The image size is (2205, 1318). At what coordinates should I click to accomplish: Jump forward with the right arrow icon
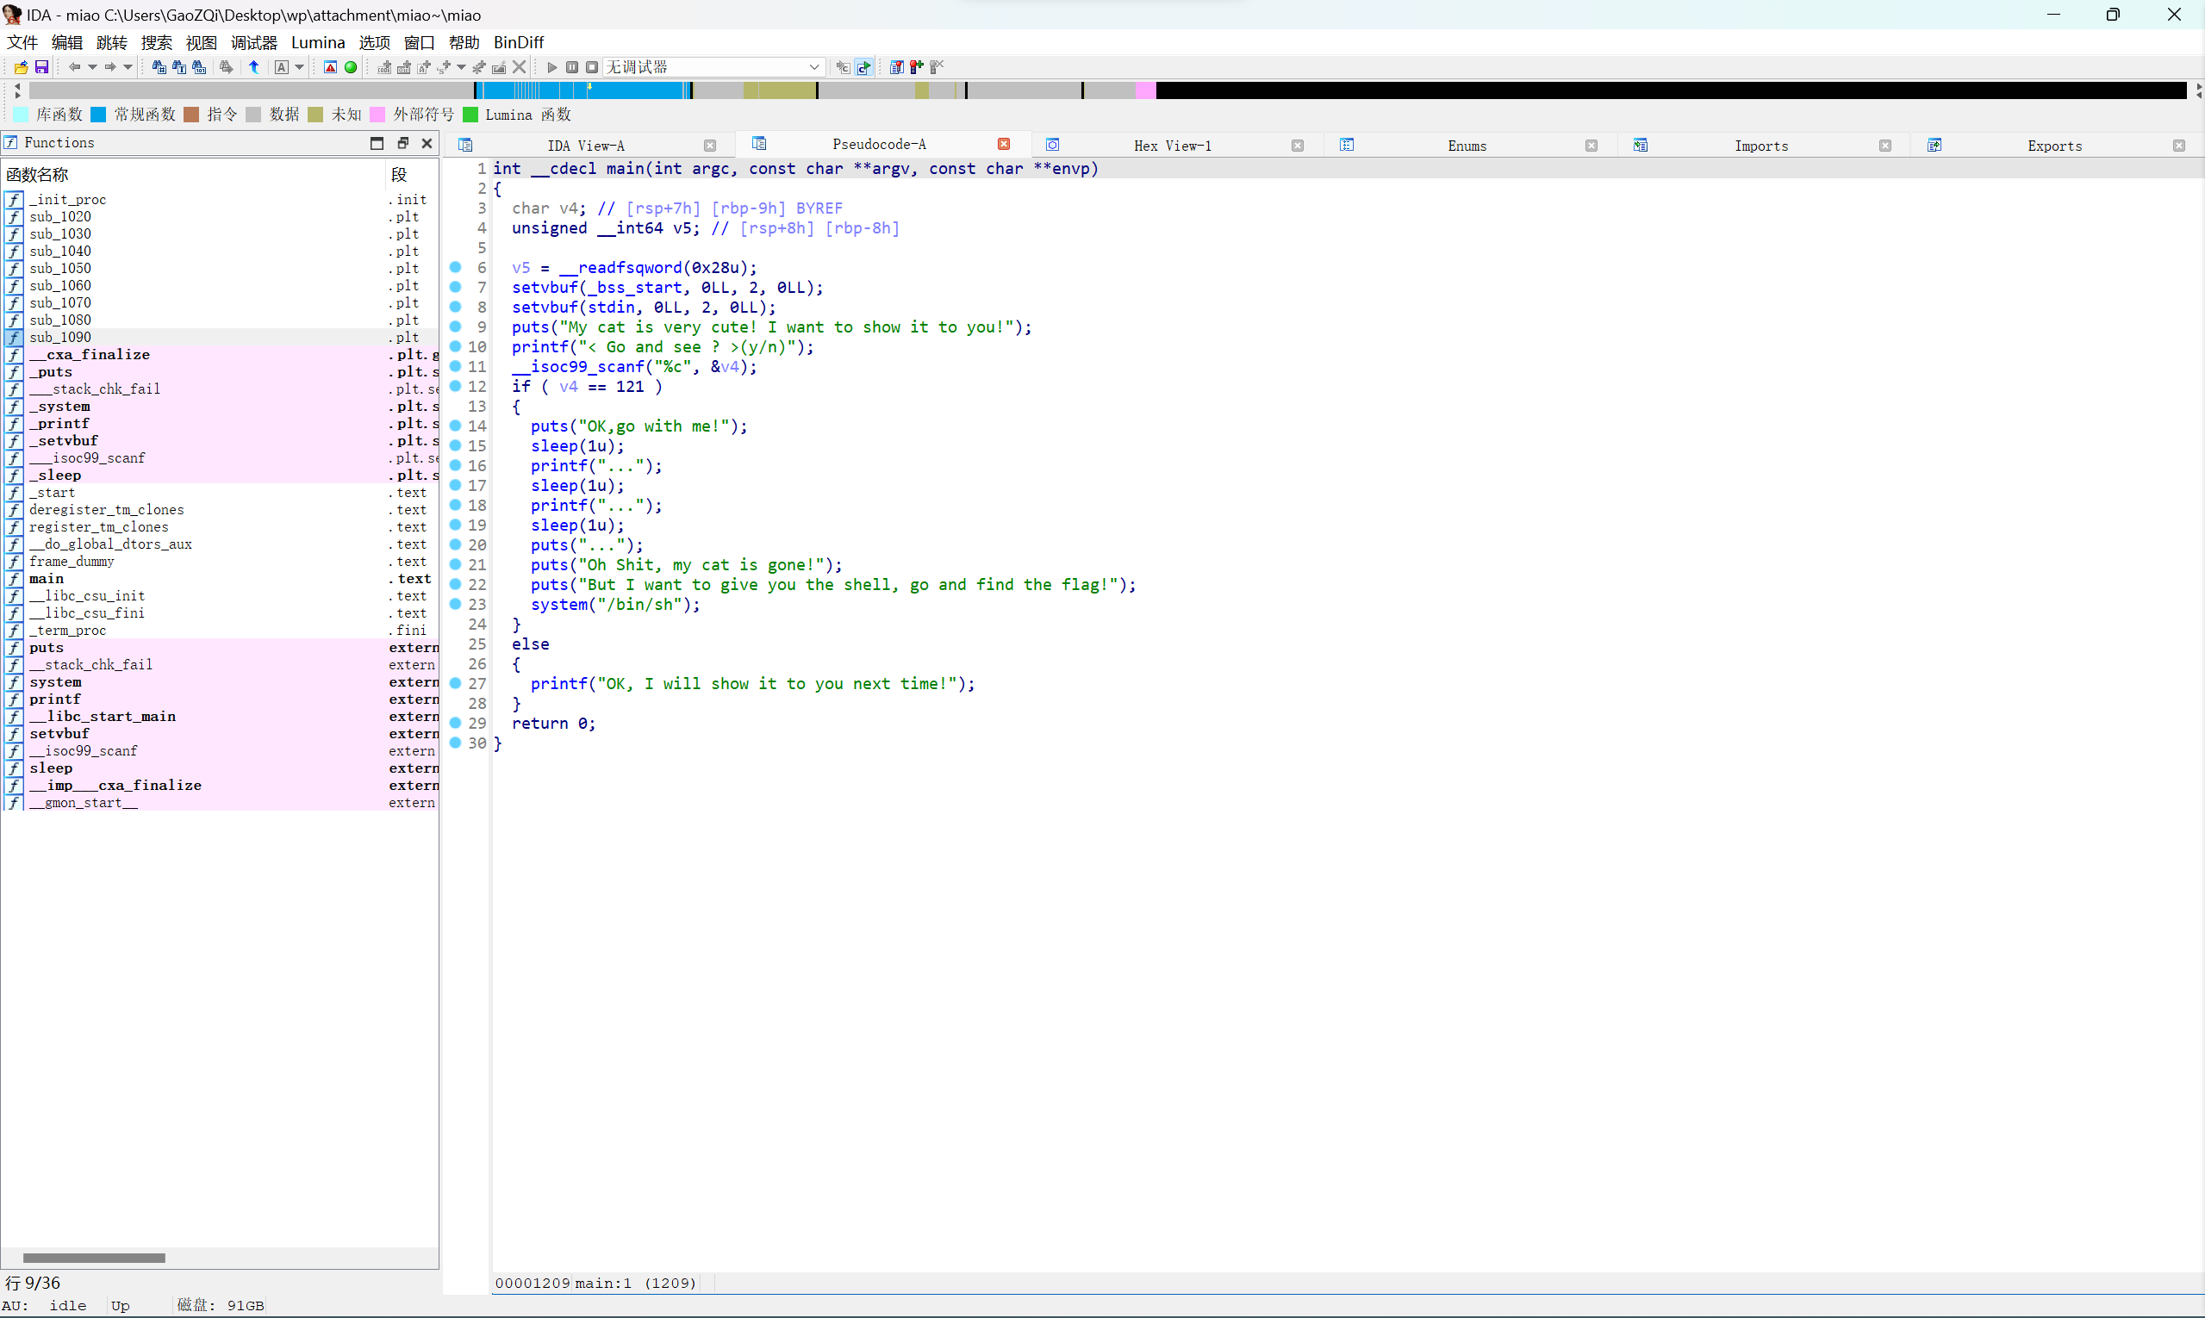110,67
